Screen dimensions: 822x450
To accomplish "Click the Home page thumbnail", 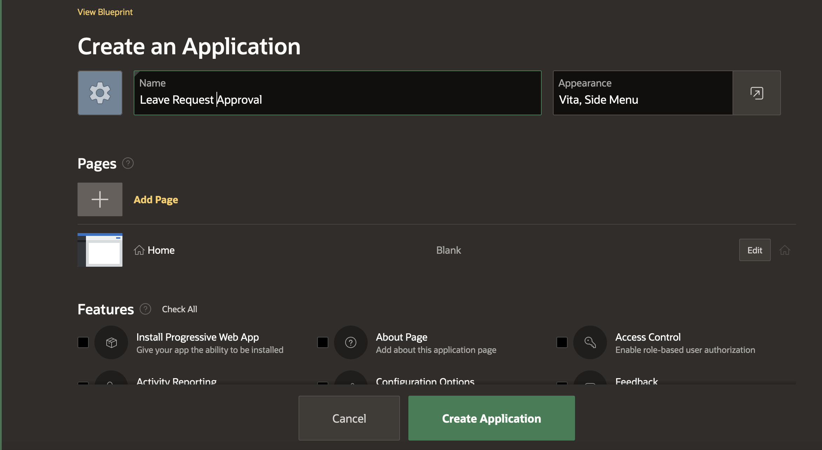I will (x=100, y=250).
